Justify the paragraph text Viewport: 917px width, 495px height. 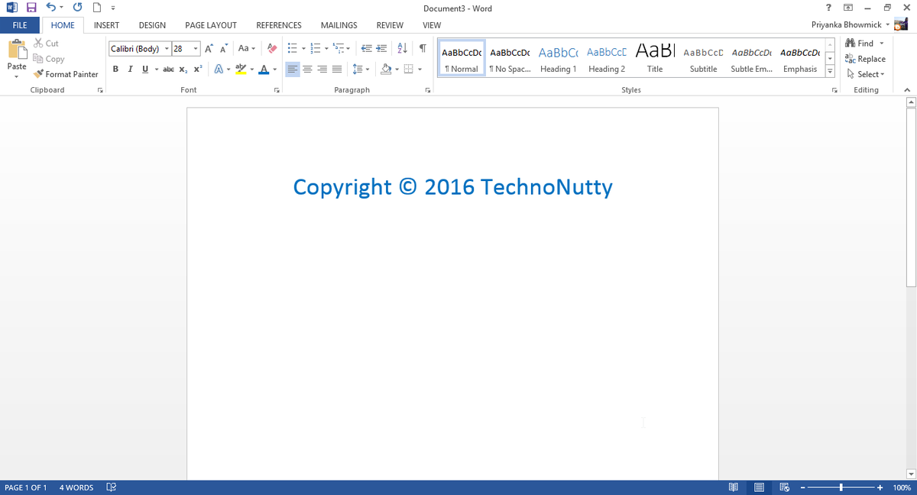tap(336, 69)
